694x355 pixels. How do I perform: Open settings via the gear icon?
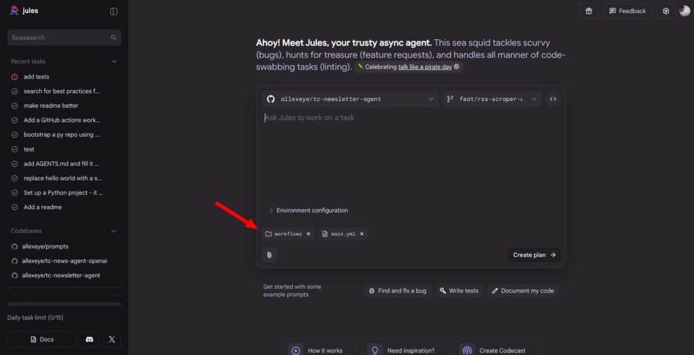(x=666, y=11)
